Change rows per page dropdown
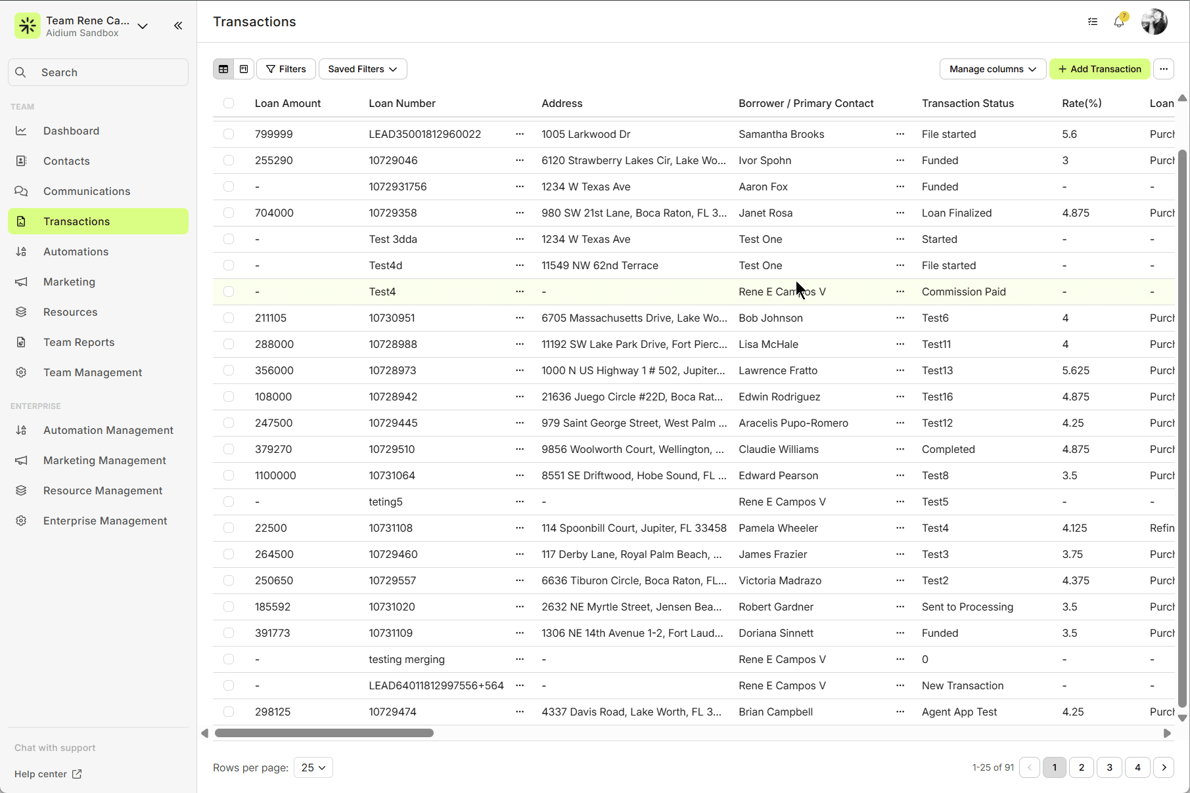Viewport: 1190px width, 793px height. 313,767
